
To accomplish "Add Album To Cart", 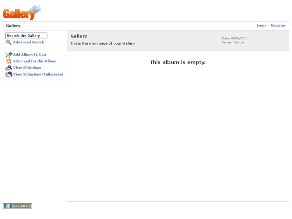I will pyautogui.click(x=30, y=55).
